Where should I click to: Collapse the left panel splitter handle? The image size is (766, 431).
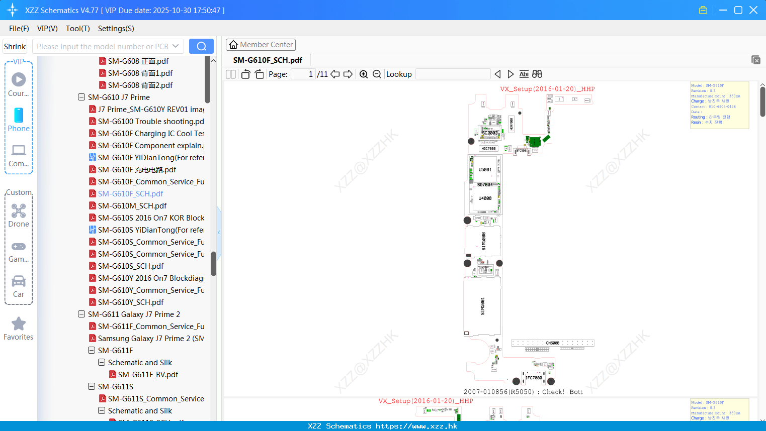click(x=219, y=232)
